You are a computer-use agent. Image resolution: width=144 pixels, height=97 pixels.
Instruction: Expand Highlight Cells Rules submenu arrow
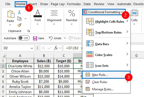(x=127, y=21)
